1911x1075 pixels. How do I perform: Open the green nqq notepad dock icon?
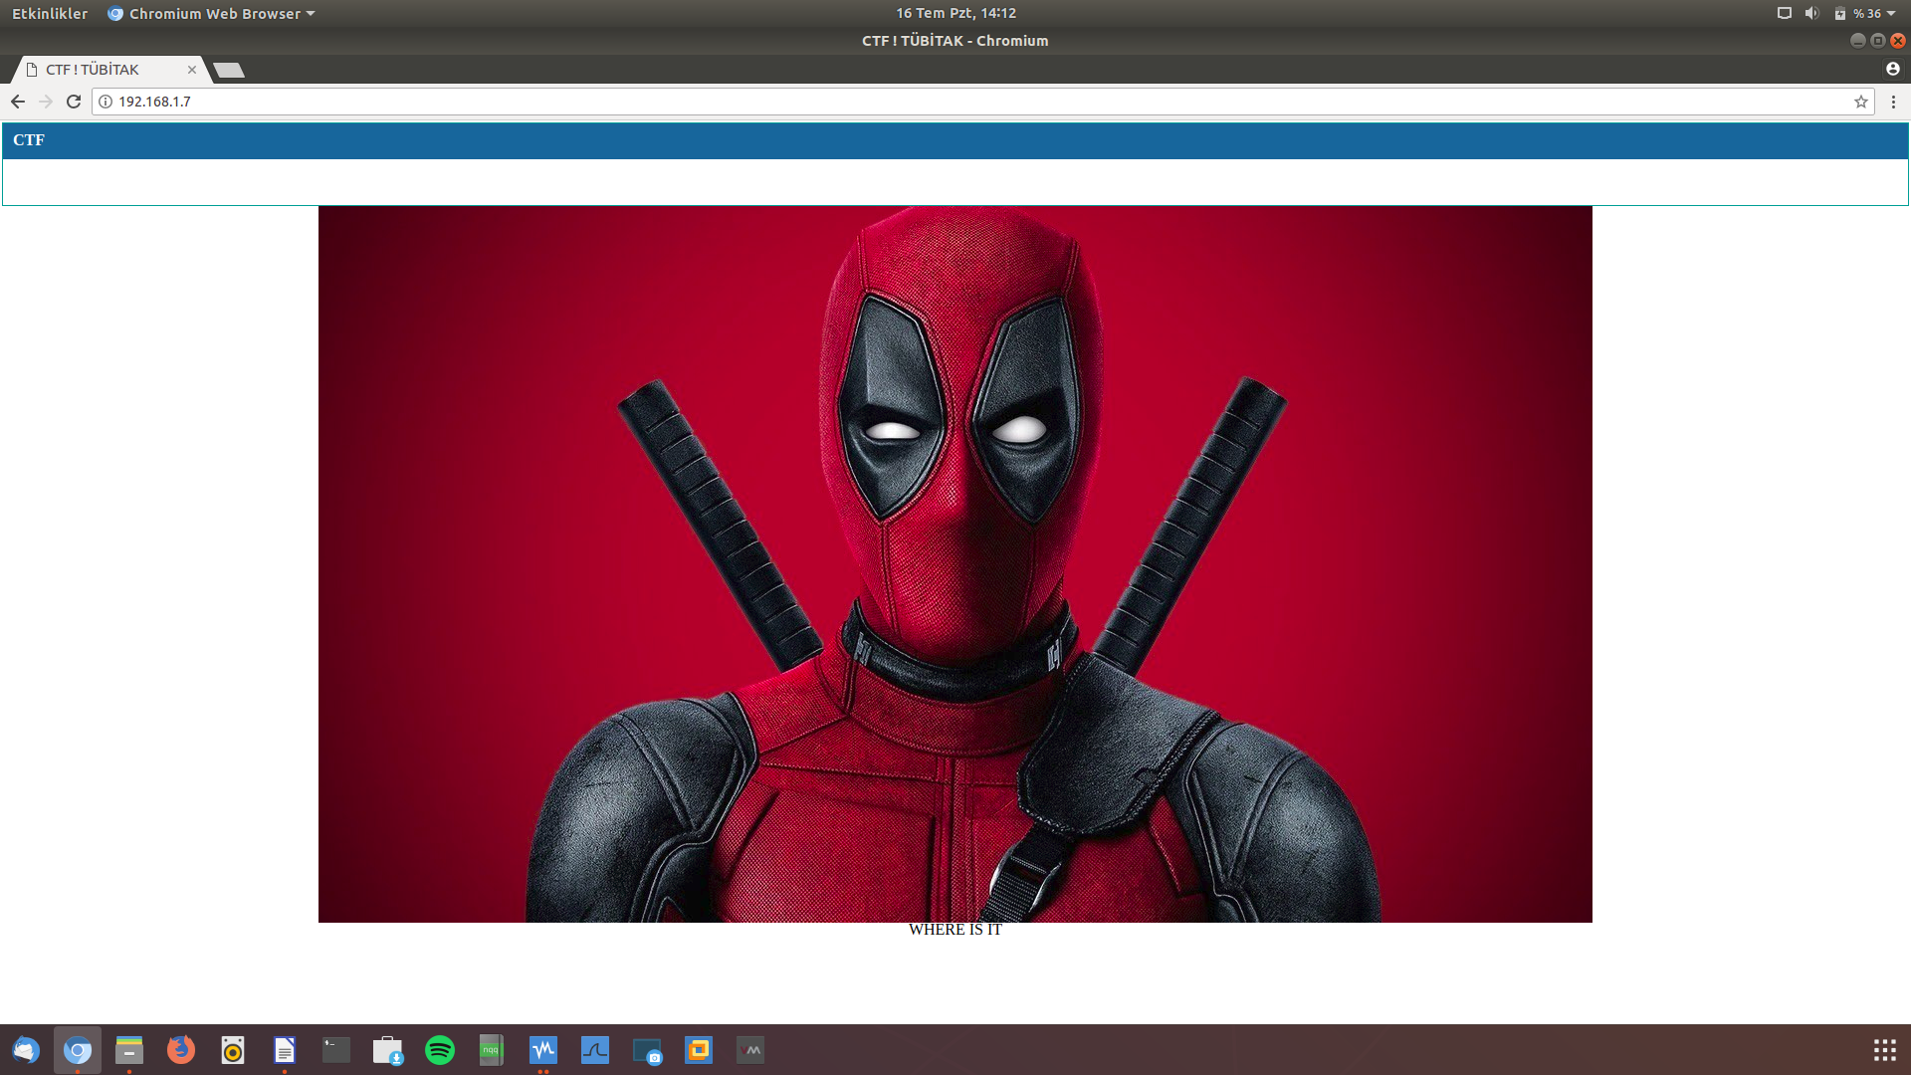click(492, 1050)
